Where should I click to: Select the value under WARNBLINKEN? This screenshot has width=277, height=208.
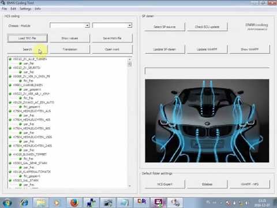[32, 90]
